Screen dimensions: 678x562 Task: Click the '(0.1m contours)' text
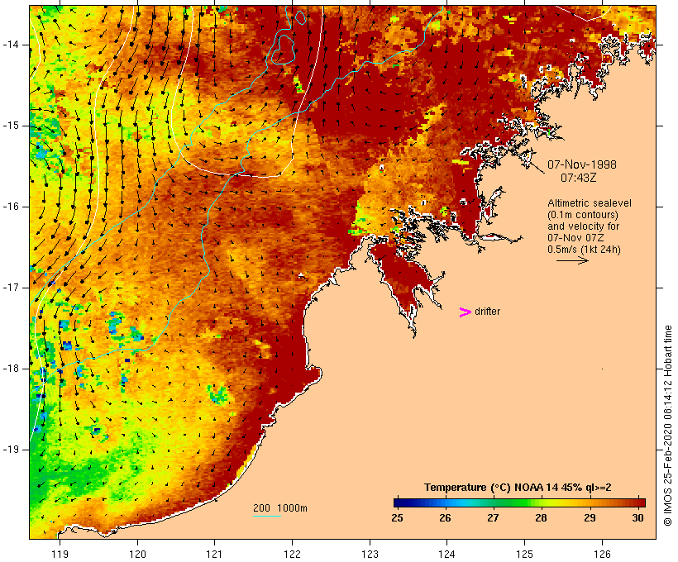coord(583,215)
